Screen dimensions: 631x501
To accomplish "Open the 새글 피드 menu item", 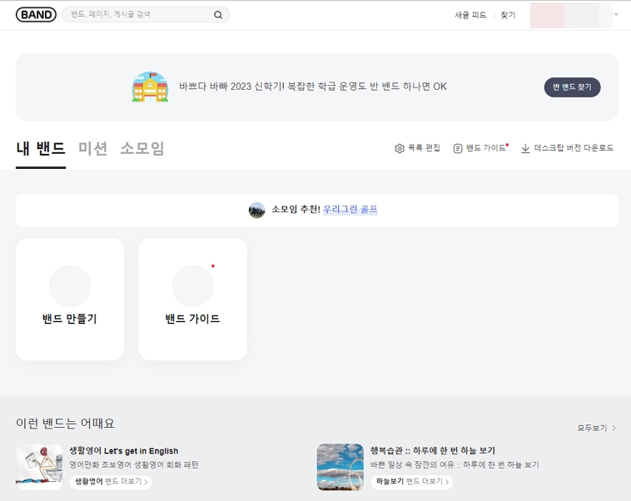I will [470, 15].
